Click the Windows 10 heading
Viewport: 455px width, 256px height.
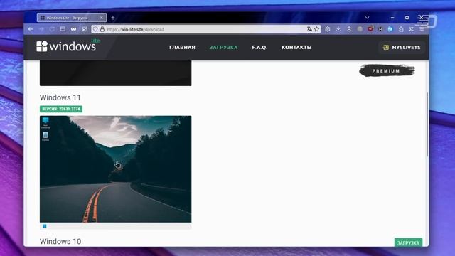point(60,242)
